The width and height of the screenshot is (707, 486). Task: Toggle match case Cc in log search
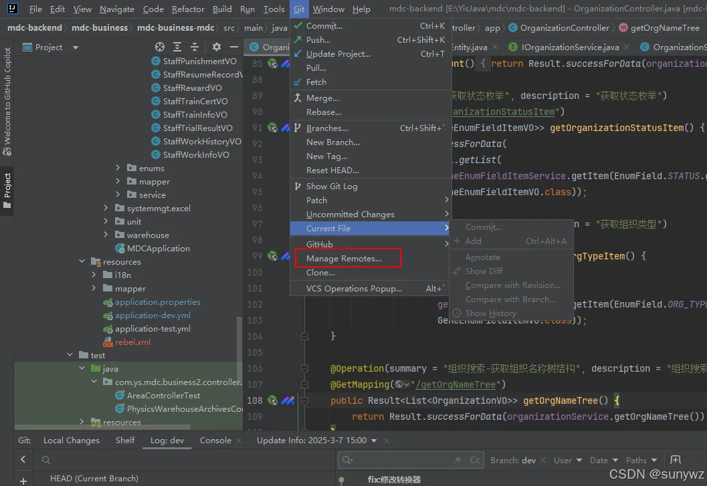coord(475,460)
